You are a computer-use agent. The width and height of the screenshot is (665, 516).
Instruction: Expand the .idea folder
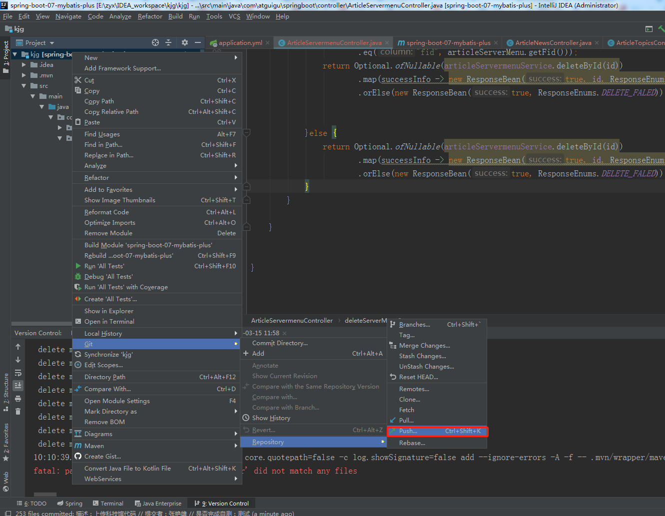[23, 65]
